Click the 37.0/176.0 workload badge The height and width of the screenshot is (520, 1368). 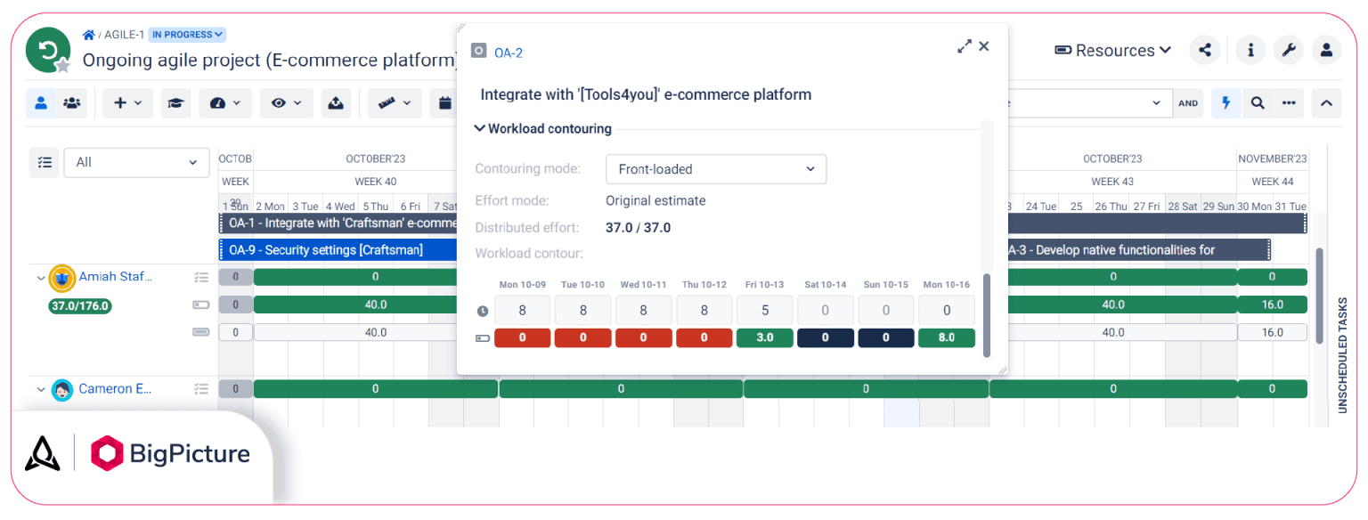coord(80,305)
